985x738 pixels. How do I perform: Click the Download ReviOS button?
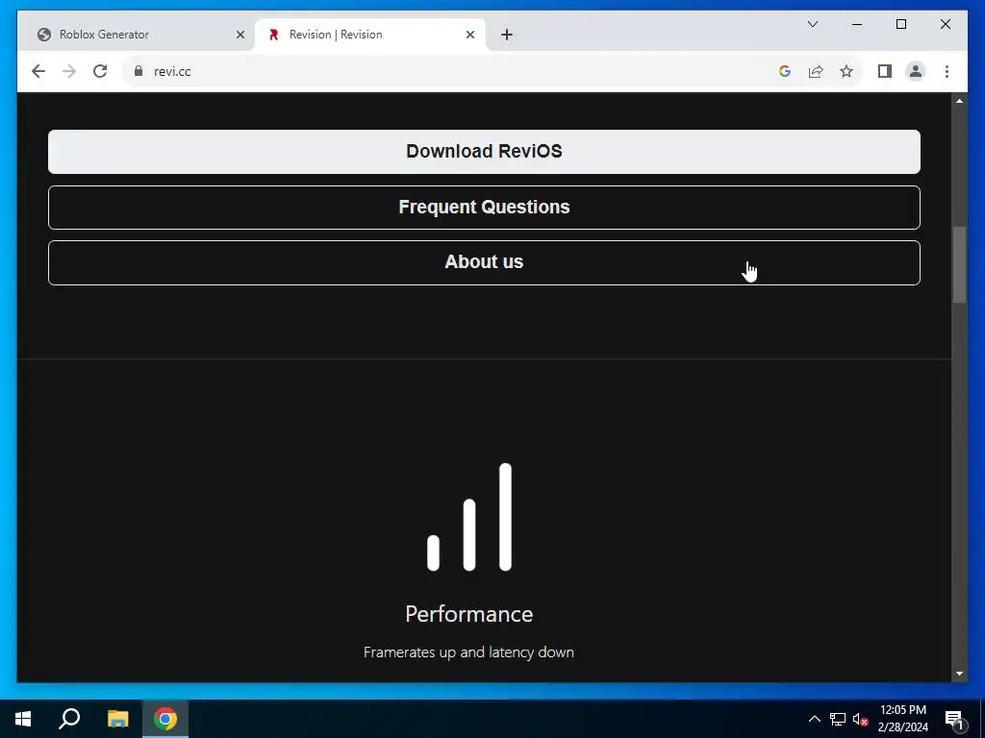click(485, 152)
